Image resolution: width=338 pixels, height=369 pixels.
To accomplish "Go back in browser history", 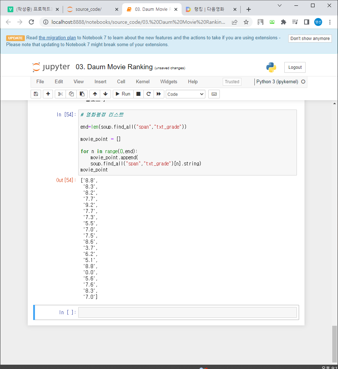I will click(8, 22).
